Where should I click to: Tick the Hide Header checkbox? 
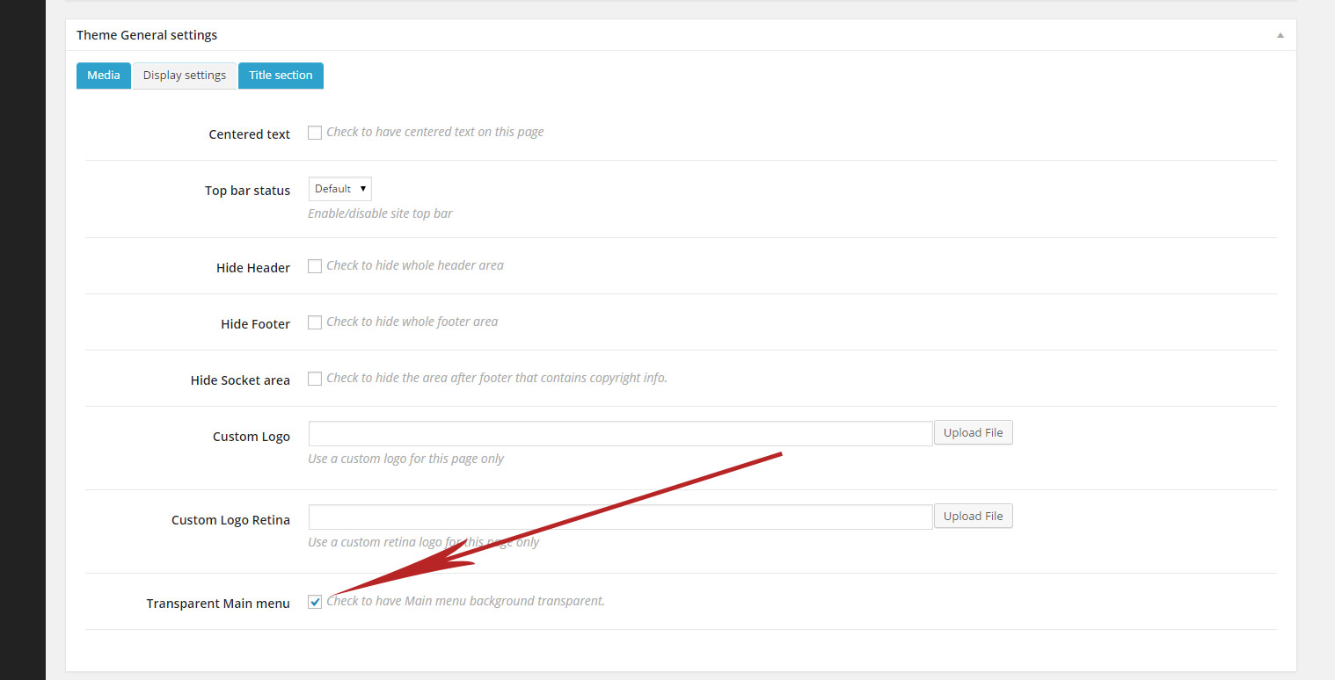click(315, 266)
